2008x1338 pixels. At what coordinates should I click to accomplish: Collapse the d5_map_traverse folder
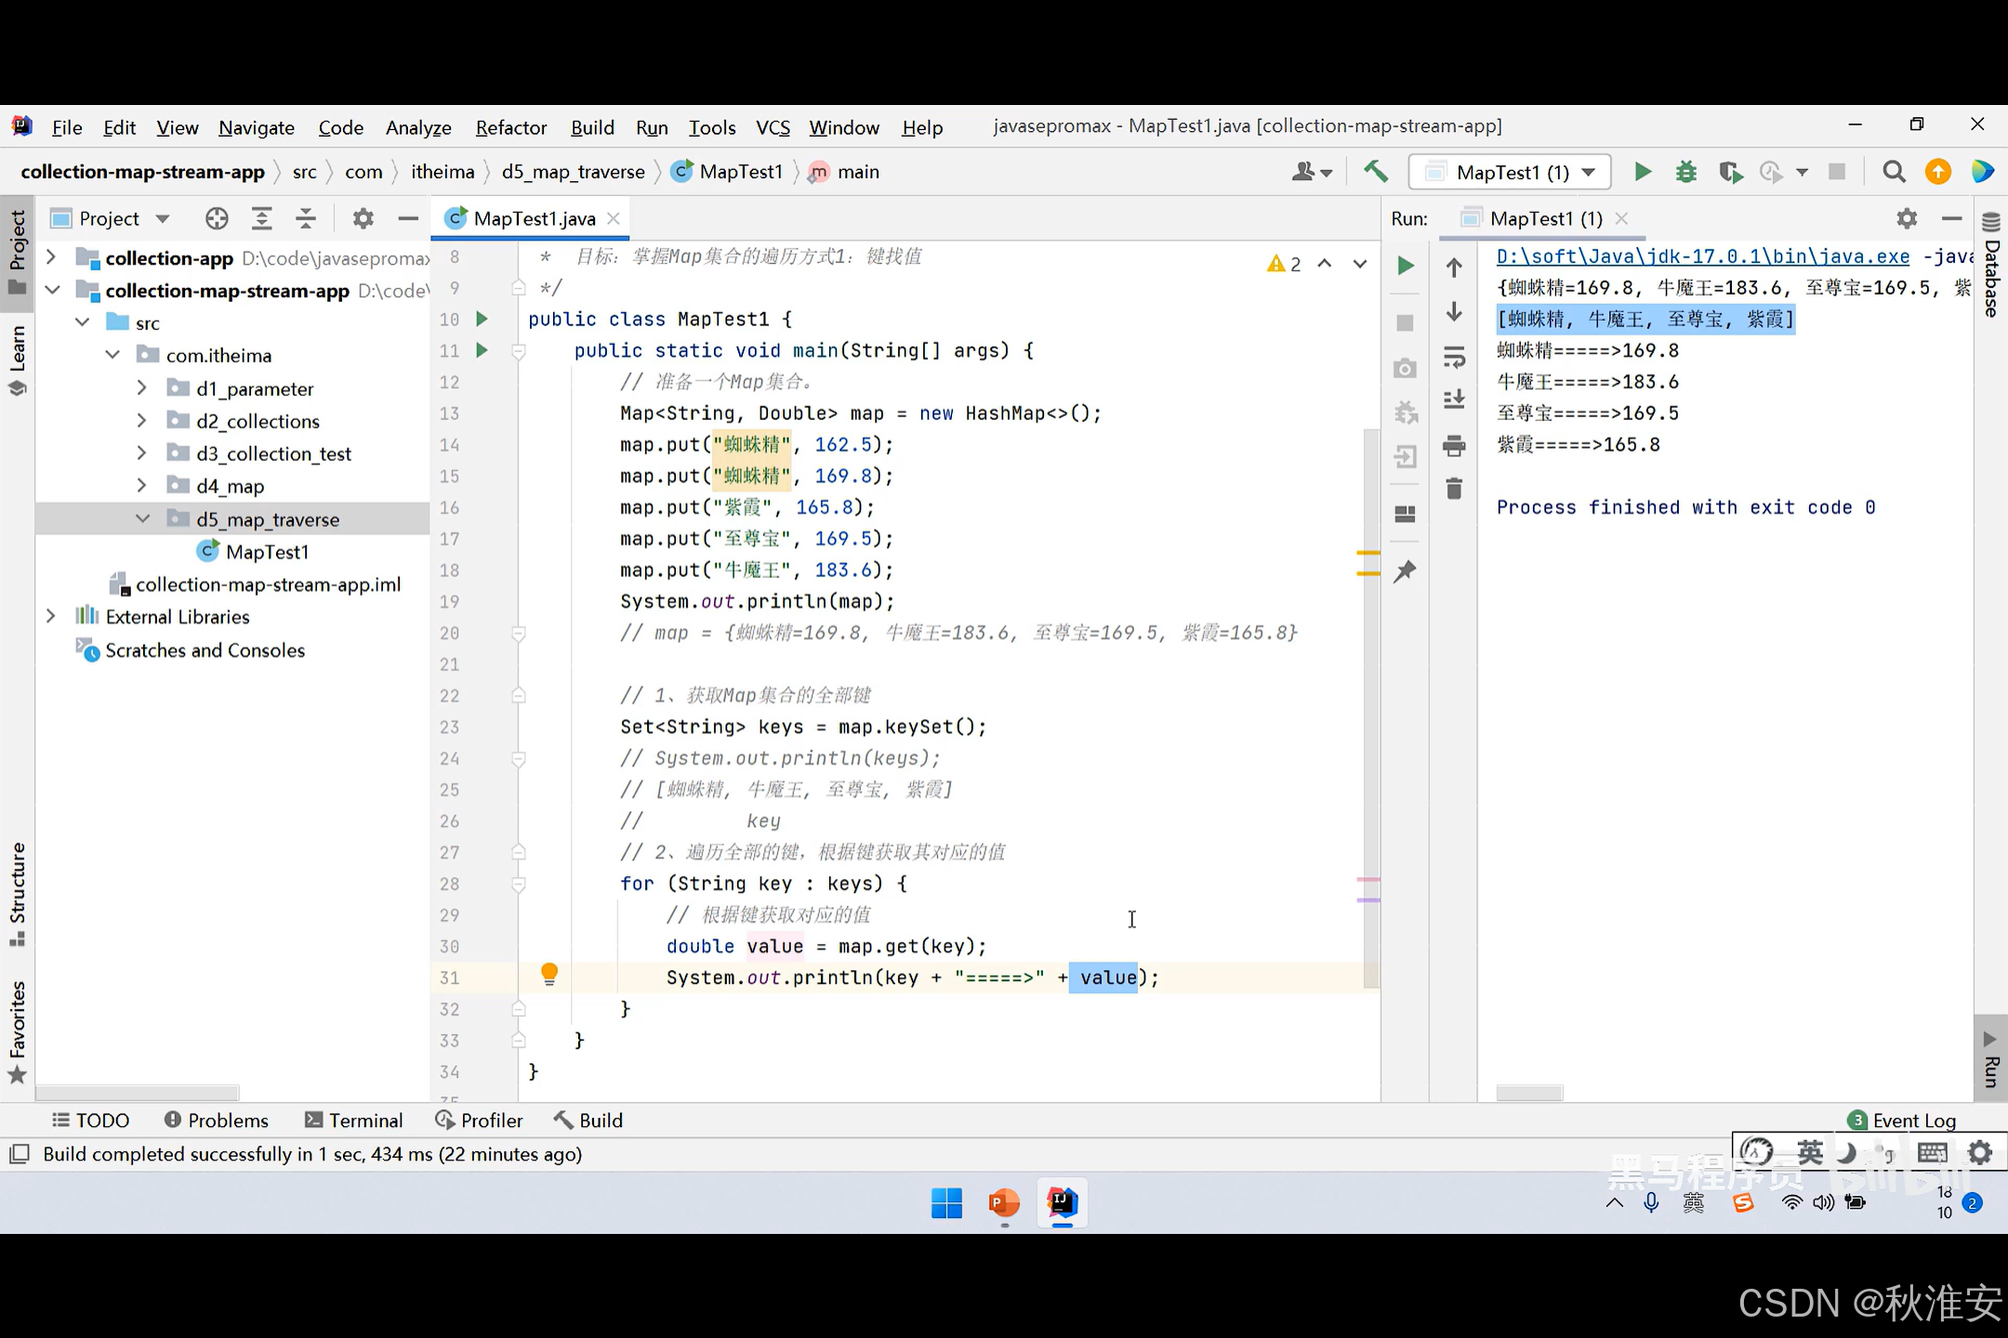(142, 518)
